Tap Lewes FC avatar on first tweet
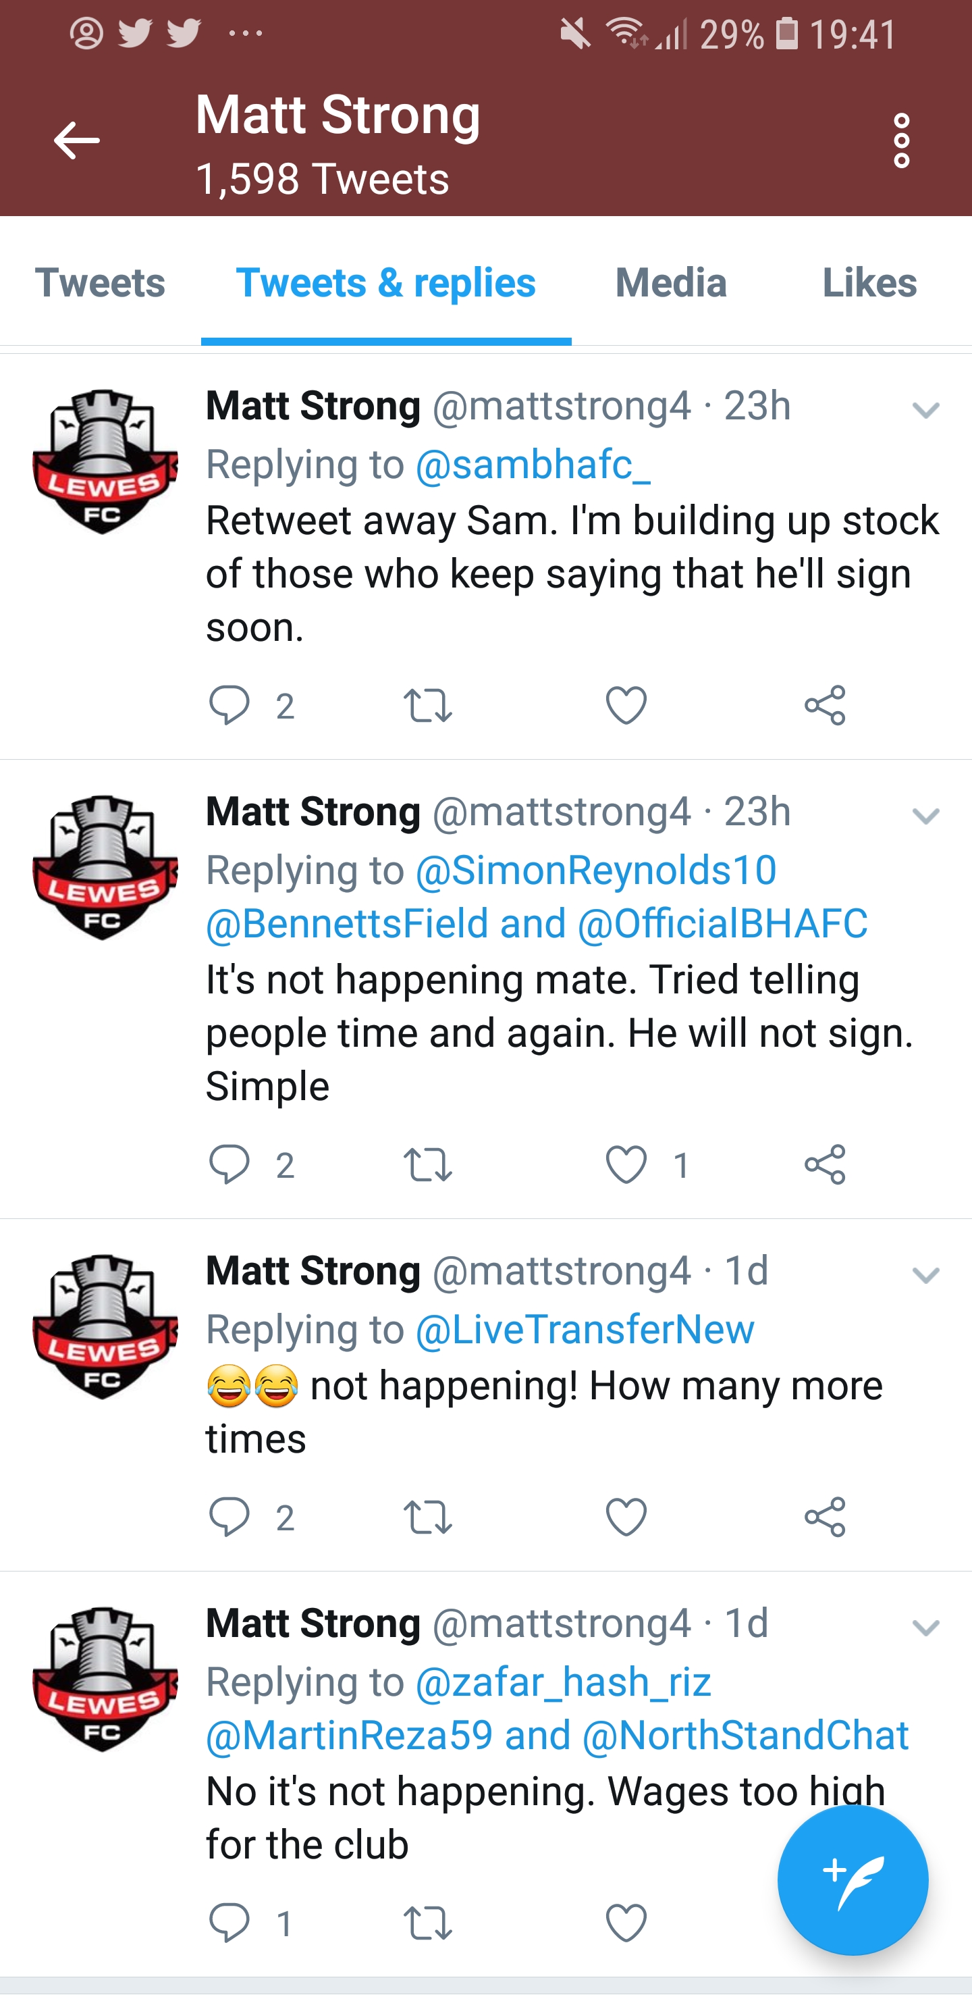The image size is (972, 1999). (105, 462)
